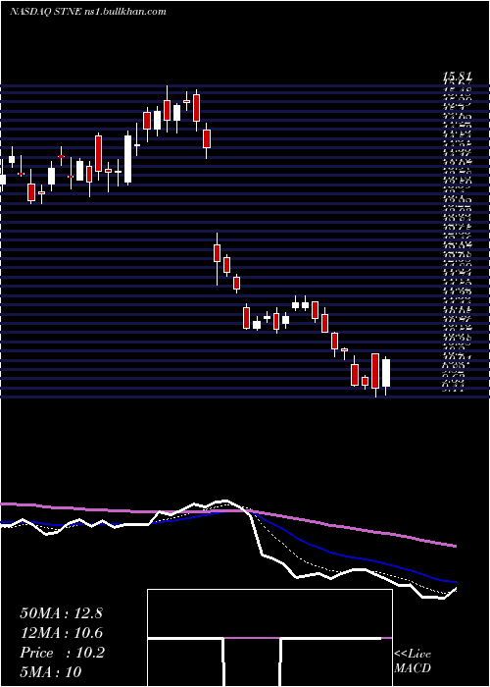
Task: Click the "<<Live MACD" label
Action: point(413,661)
